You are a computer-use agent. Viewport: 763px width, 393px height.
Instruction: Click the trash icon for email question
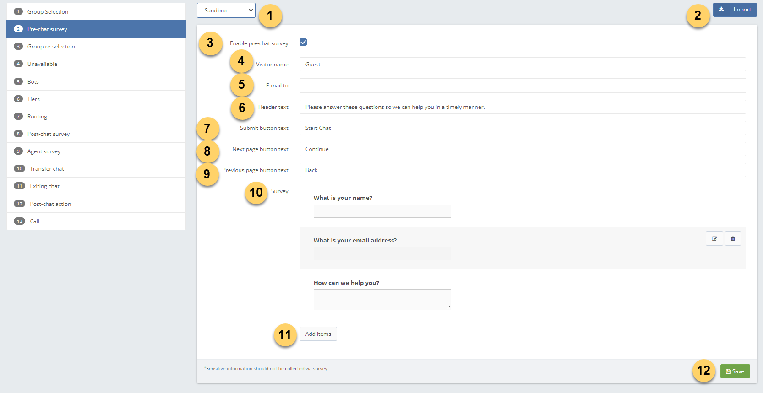pyautogui.click(x=733, y=239)
